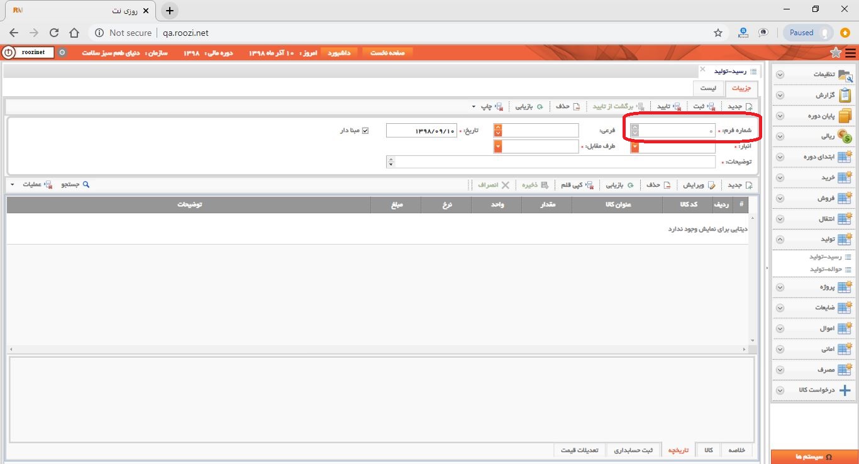Open the کالا goods bottom tab
Screen dimensions: 859x464
point(709,450)
